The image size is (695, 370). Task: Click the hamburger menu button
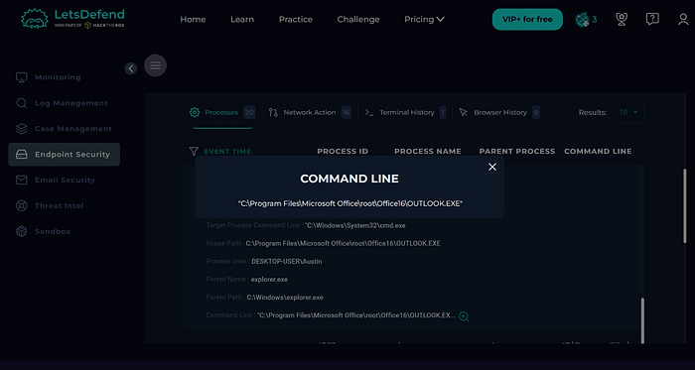pyautogui.click(x=155, y=65)
